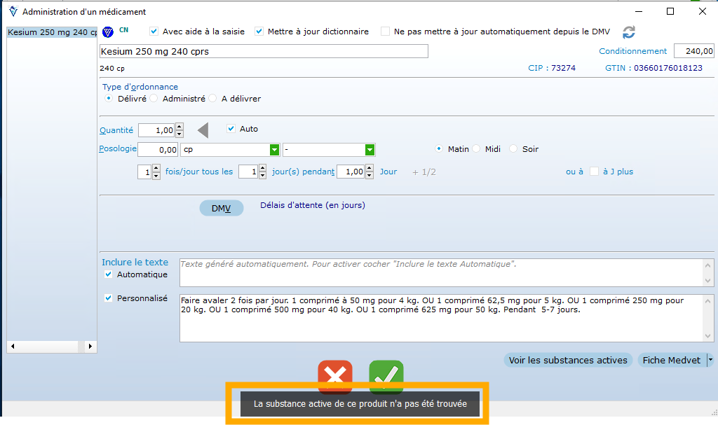
Task: Toggle Automatique text inclusion checkbox
Action: pos(108,274)
